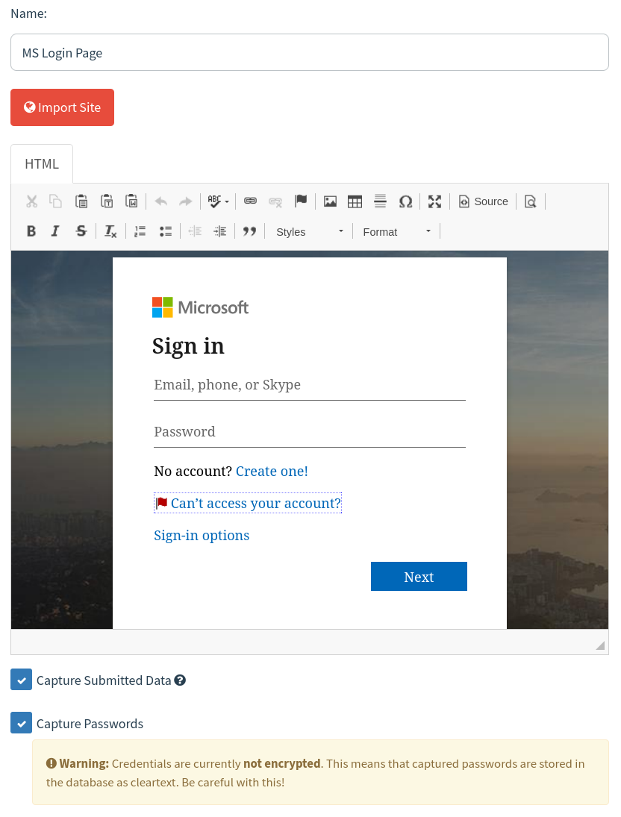The image size is (621, 817).
Task: Insert an anchor with the flag icon
Action: click(301, 201)
